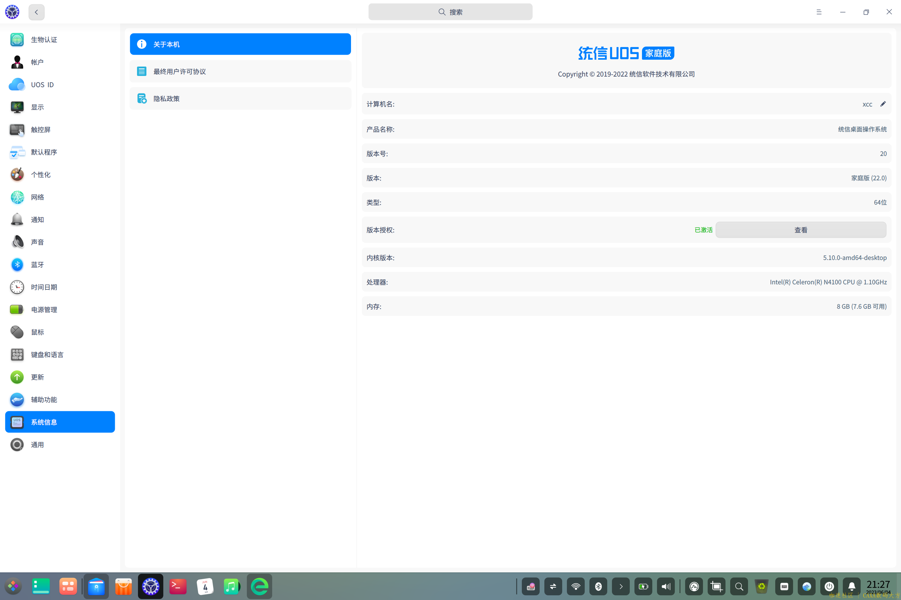Open the music player in dock
Screen dimensions: 901x600
click(x=232, y=586)
